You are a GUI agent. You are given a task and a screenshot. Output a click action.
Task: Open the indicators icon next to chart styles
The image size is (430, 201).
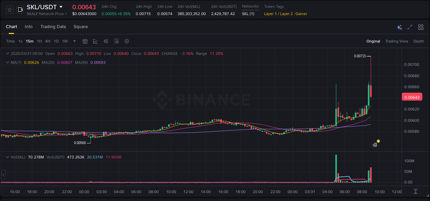point(106,41)
